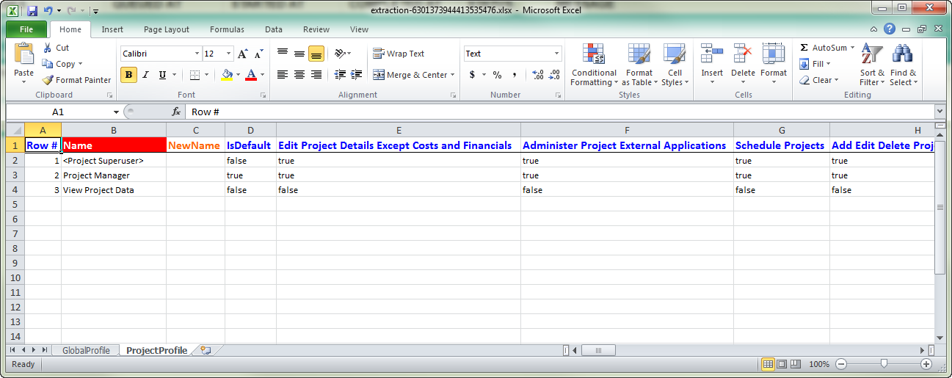Click the AutoSum button
This screenshot has height=378, width=952.
point(827,48)
